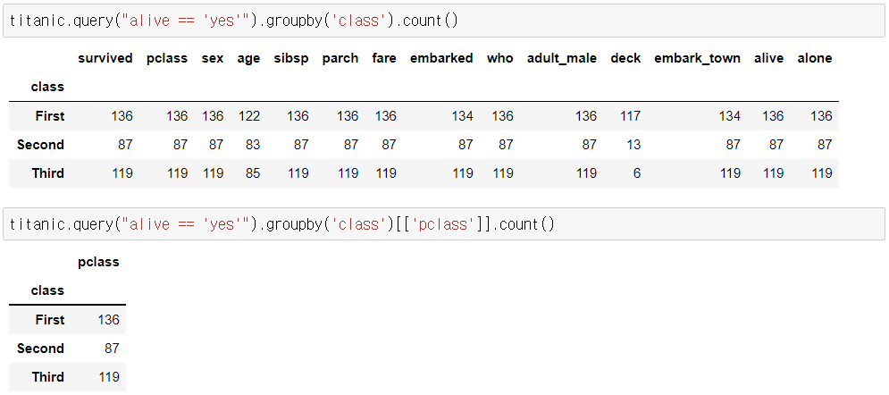The image size is (889, 395).
Task: Select the 'alive' column header
Action: point(768,58)
